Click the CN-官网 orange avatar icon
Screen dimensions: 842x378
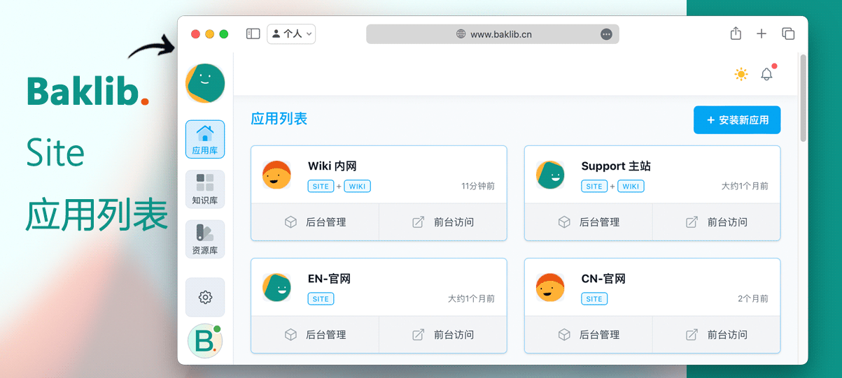click(x=550, y=287)
